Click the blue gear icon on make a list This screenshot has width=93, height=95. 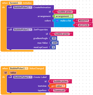click(57, 21)
